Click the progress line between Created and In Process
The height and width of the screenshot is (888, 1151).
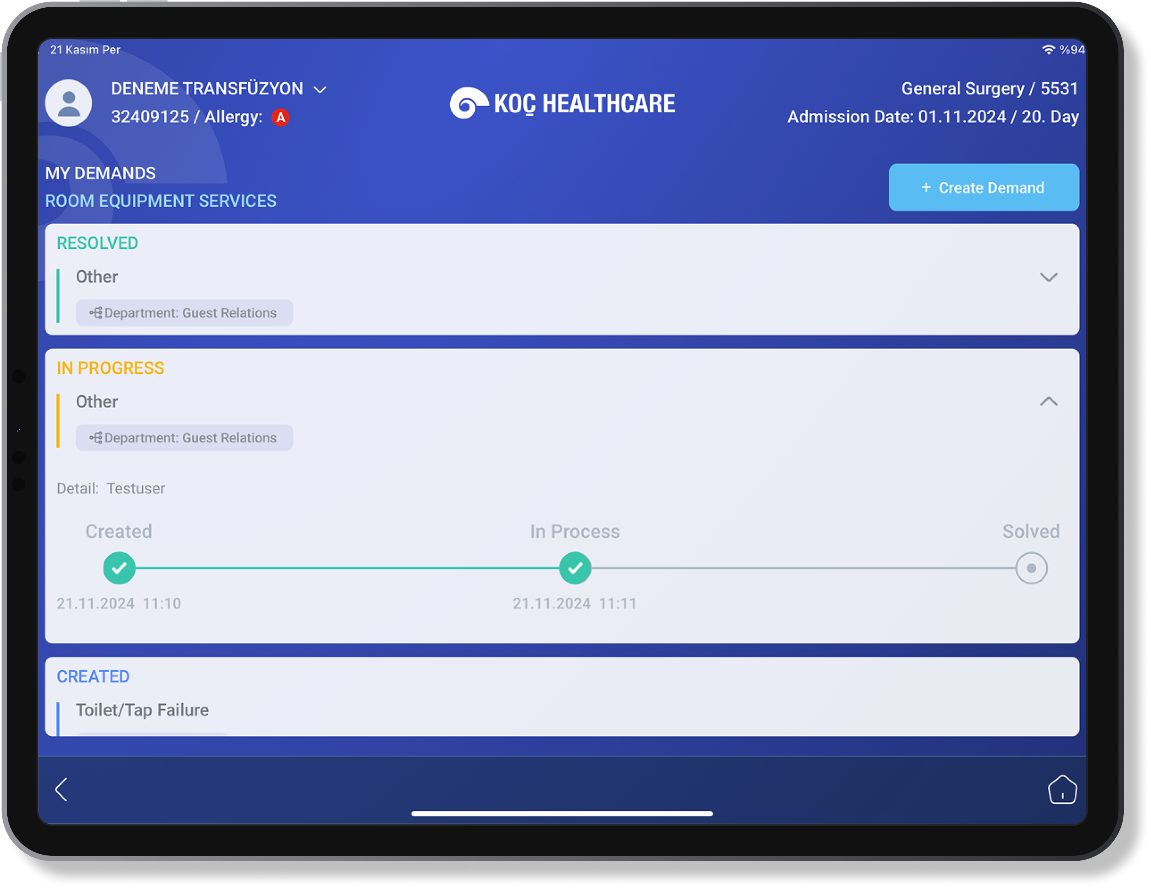(x=347, y=567)
